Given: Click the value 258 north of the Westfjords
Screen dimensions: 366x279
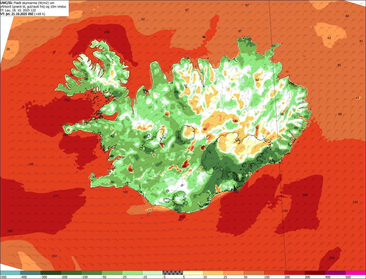Looking at the screenshot, I should (107, 32).
